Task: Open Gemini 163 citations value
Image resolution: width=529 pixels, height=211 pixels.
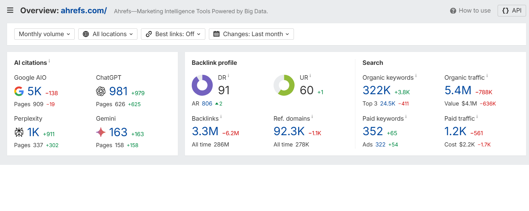Action: pos(118,132)
